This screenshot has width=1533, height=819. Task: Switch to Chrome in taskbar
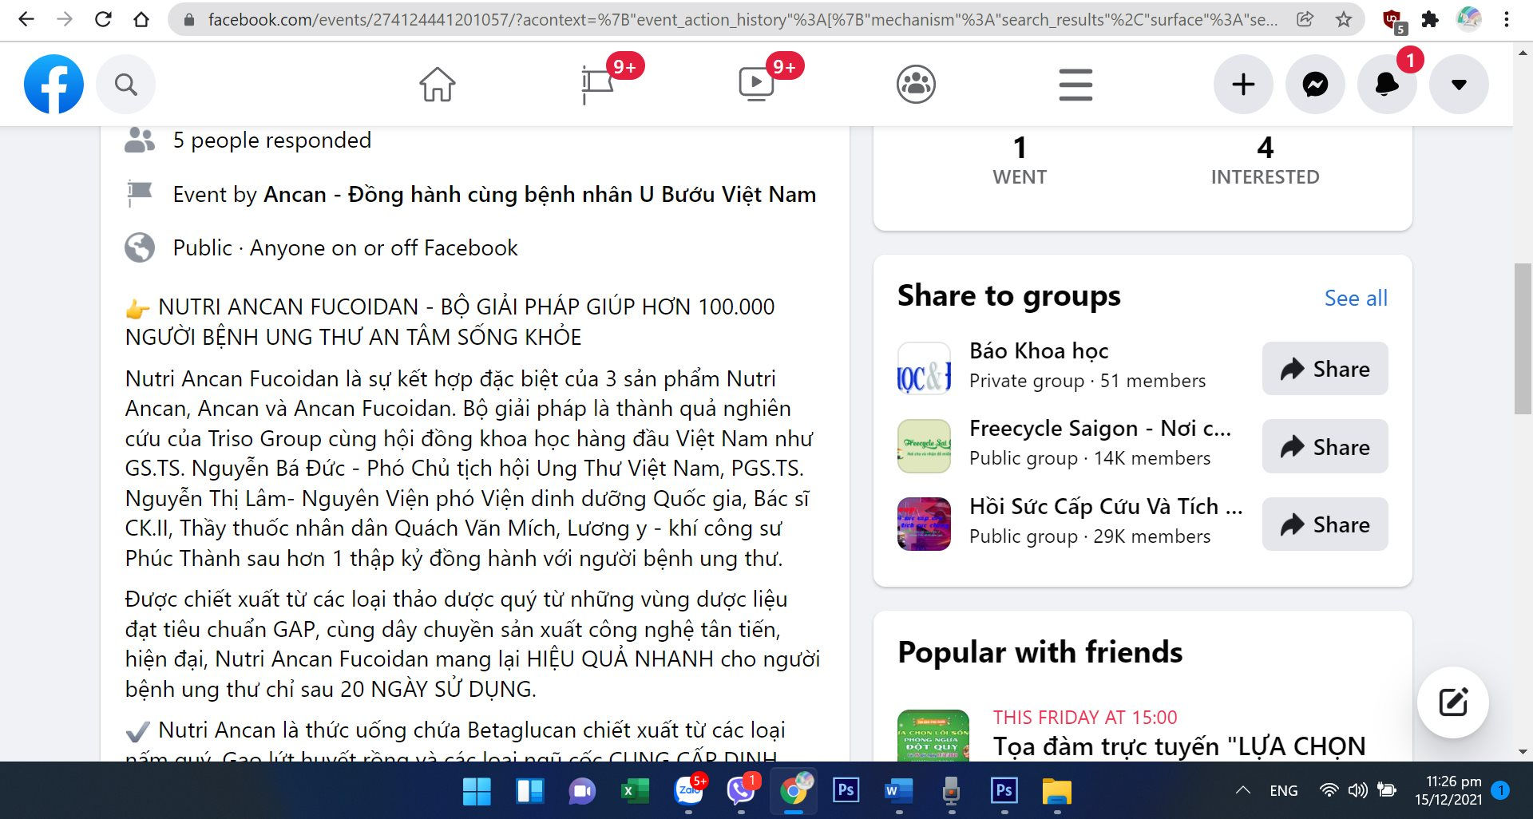tap(794, 791)
